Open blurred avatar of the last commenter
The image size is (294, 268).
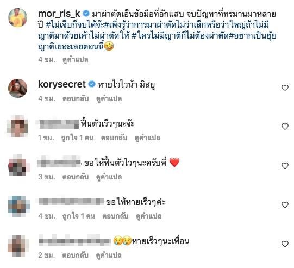click(x=17, y=246)
